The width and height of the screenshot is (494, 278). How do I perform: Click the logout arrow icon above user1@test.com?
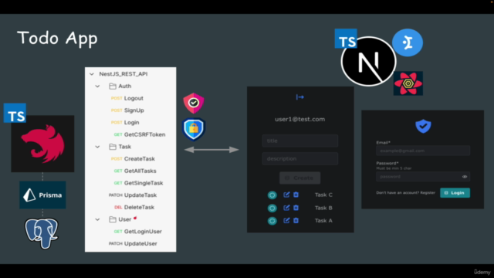coord(300,97)
